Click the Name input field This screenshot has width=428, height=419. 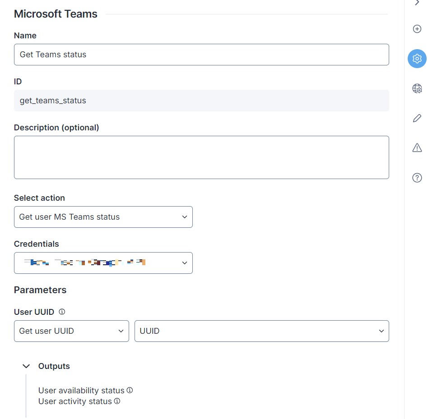[x=201, y=55]
